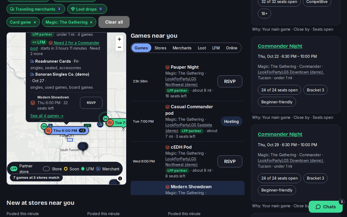347x217 pixels.
Task: Open Commander Night Oct 22 event
Action: pos(280,46)
